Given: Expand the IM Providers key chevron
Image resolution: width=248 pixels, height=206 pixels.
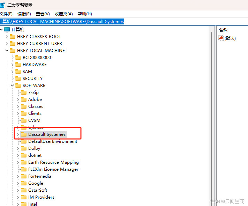Looking at the screenshot, I should [x=18, y=197].
